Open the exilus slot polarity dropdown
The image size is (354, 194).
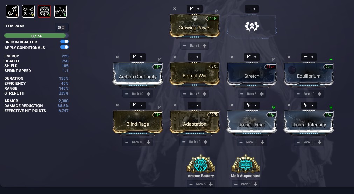(252, 9)
